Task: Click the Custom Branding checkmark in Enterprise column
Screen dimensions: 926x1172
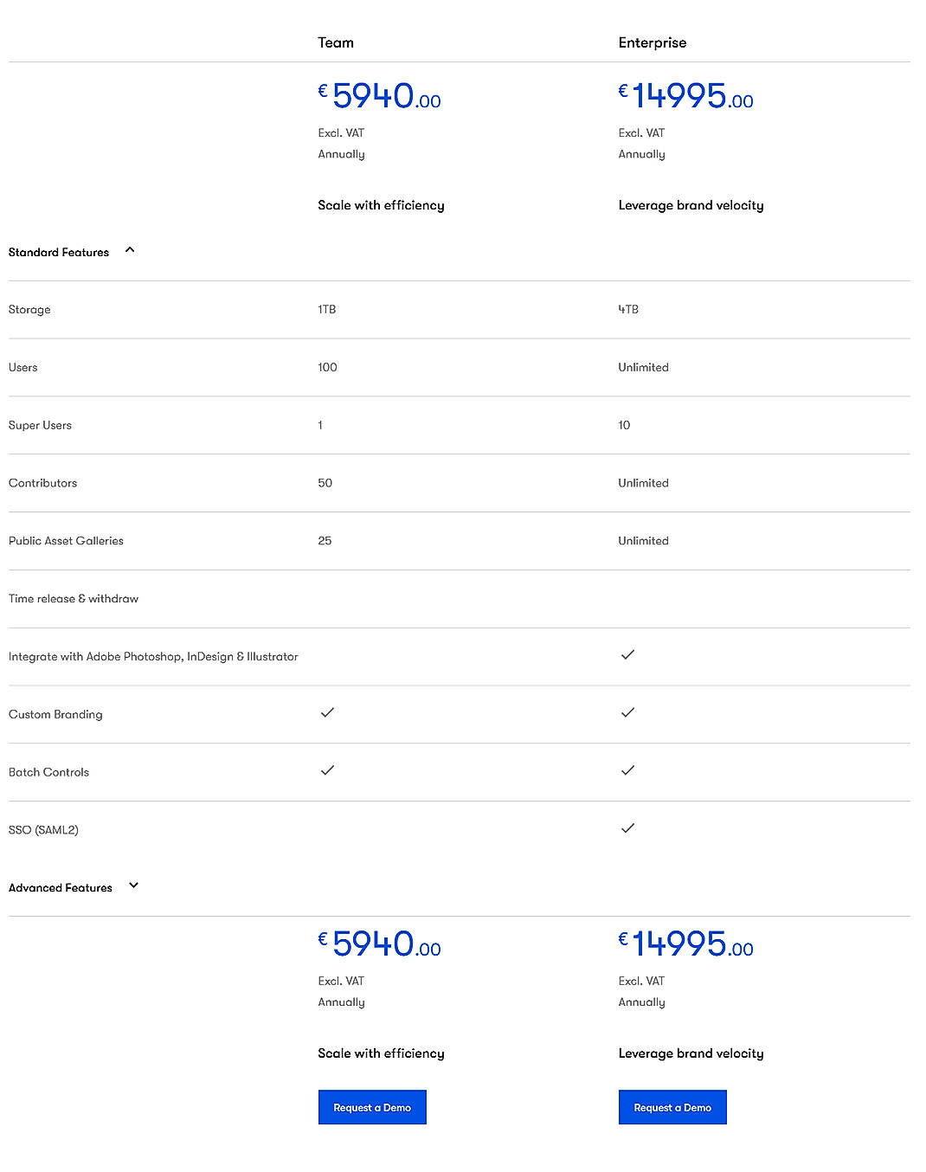Action: pos(627,712)
